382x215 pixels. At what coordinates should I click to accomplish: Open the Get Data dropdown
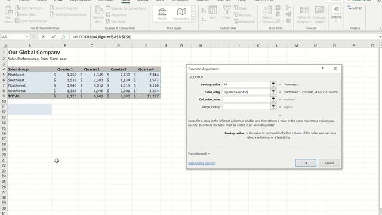pos(8,15)
